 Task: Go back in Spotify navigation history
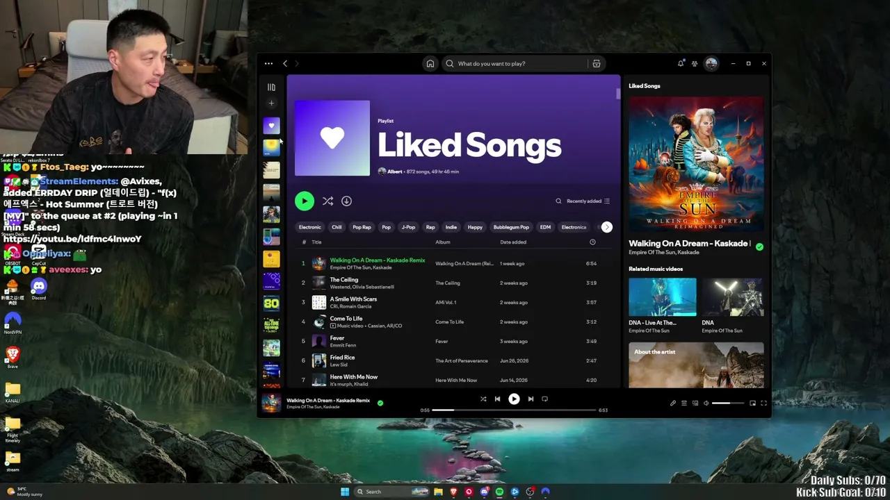tap(285, 63)
